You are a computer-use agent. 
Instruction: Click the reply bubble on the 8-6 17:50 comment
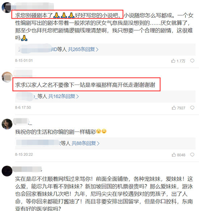point(192,108)
